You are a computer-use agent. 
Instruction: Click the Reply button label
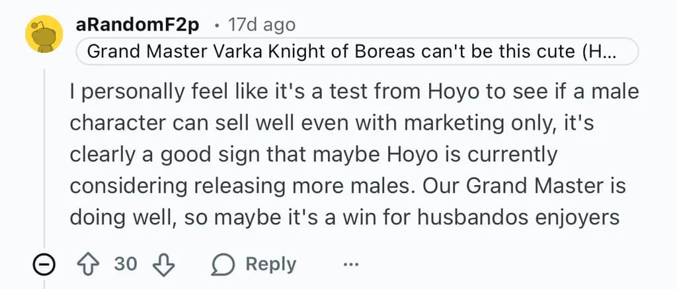point(270,264)
